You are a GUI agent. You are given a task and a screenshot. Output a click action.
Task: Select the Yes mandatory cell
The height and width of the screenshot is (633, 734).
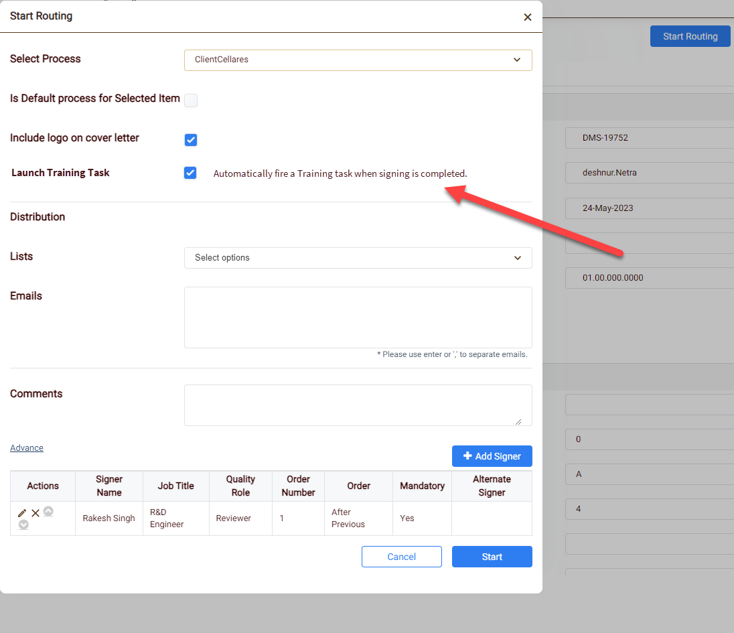click(422, 518)
